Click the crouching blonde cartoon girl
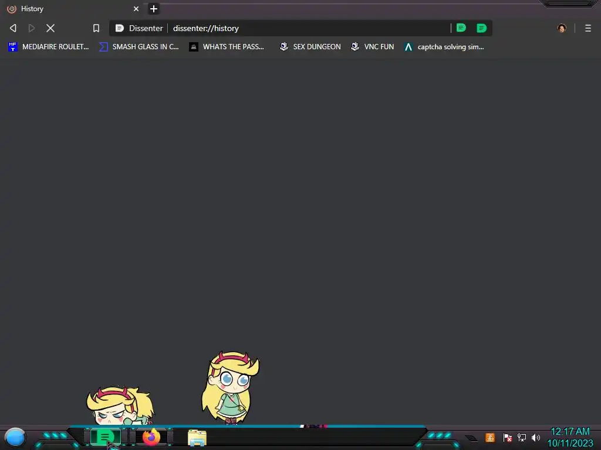 pyautogui.click(x=120, y=405)
